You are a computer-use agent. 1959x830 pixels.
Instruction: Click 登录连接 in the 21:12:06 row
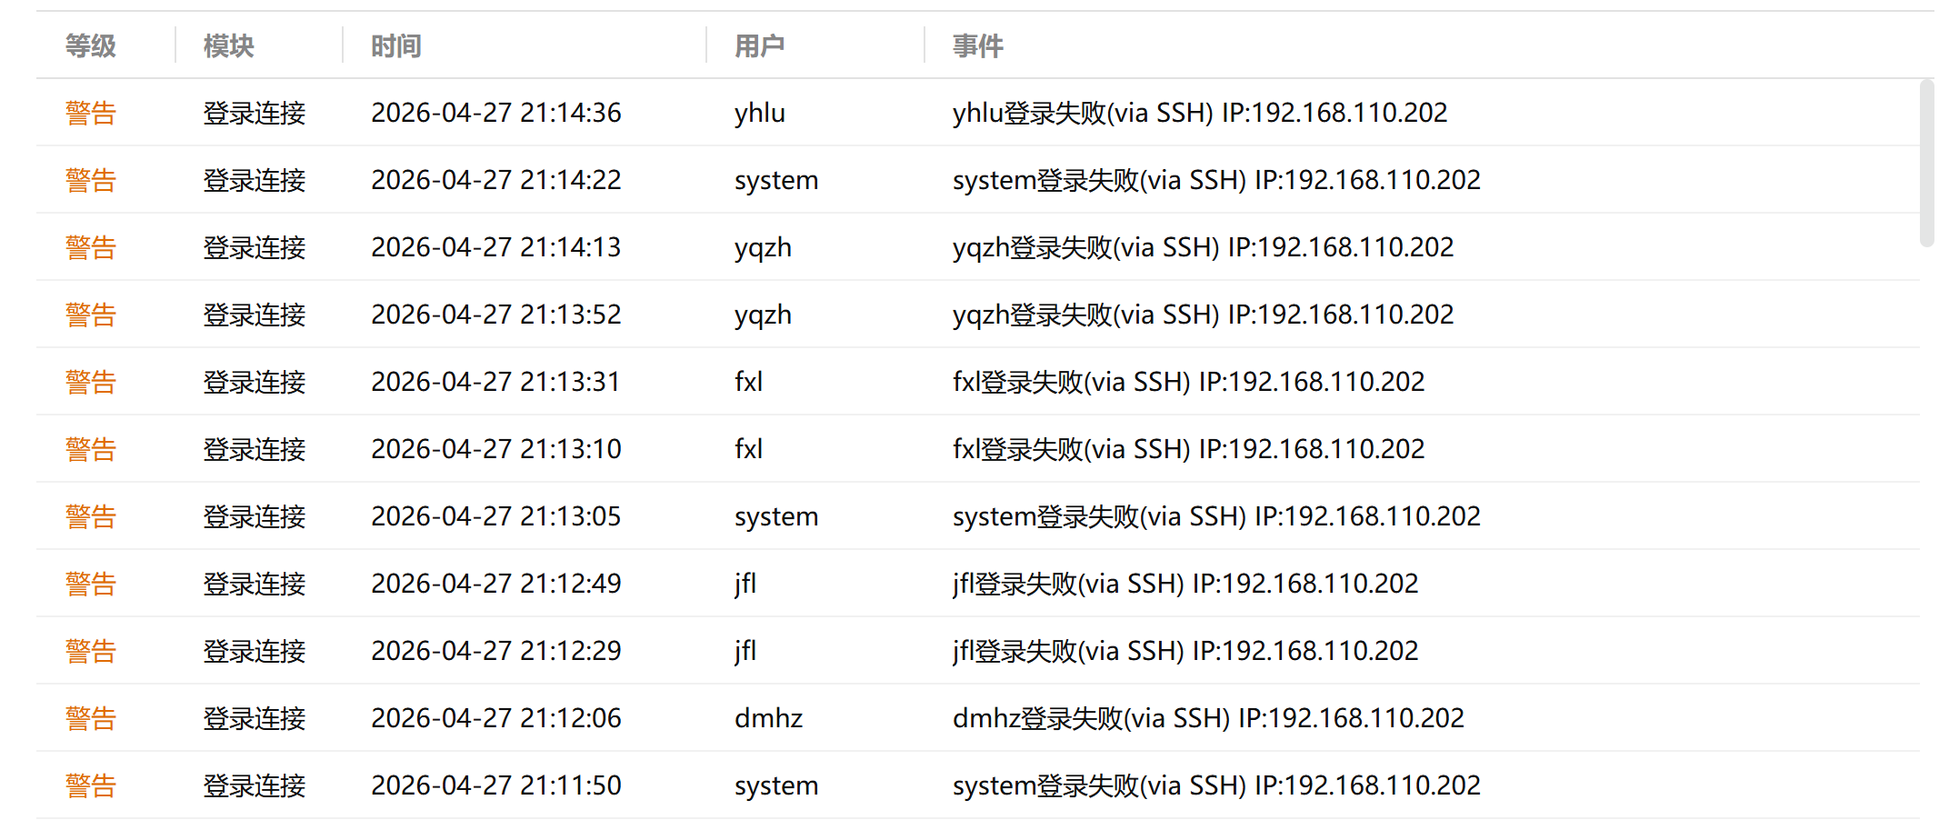click(254, 718)
